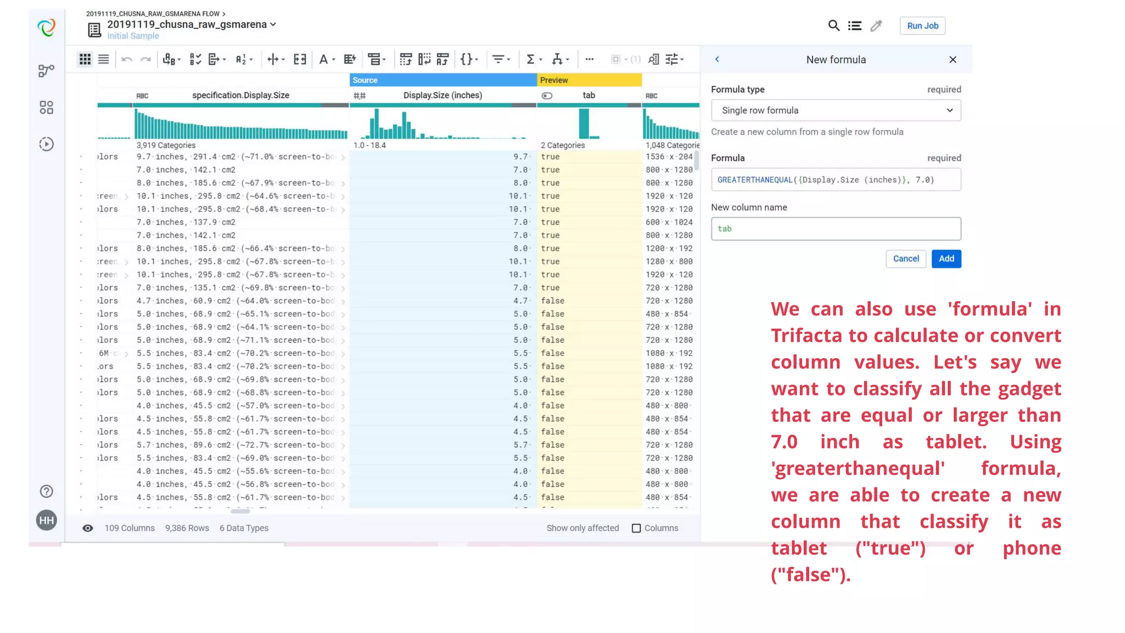Click the specification.Display.Size column header

point(241,96)
